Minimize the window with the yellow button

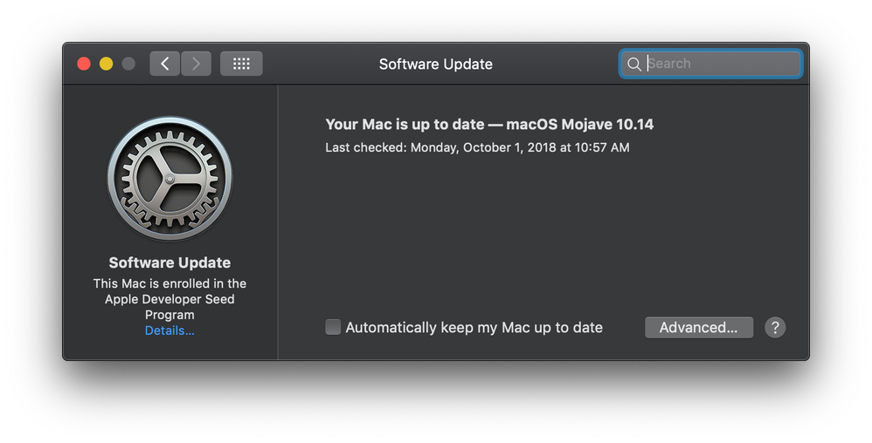(107, 64)
